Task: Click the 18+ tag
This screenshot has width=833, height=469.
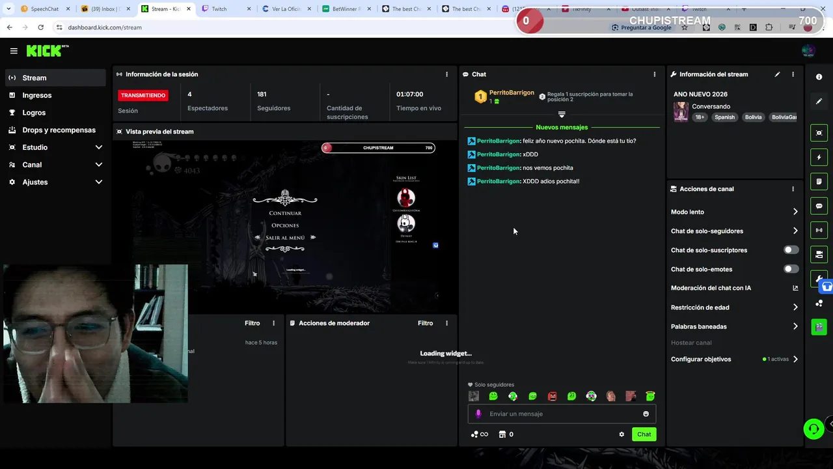Action: coord(700,117)
